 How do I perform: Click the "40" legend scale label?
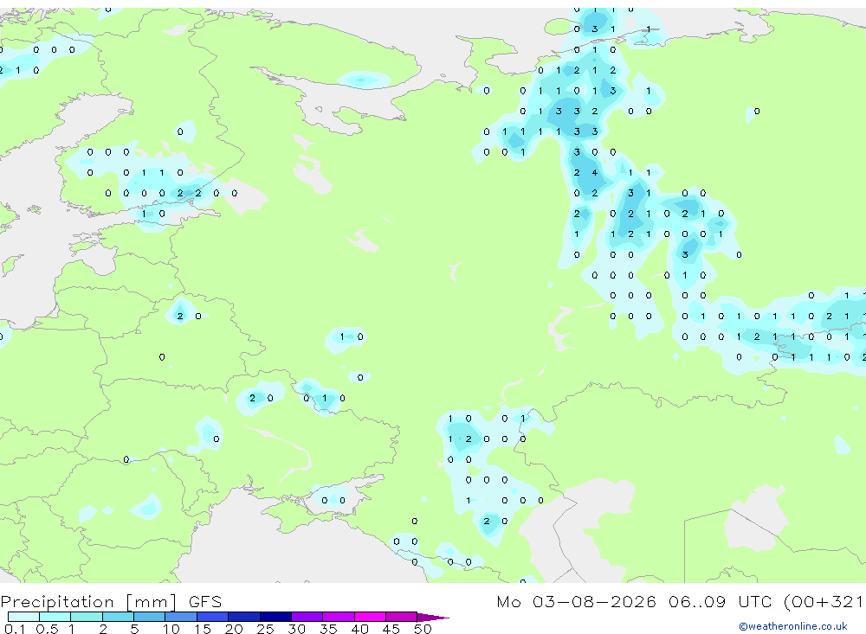pos(360,629)
